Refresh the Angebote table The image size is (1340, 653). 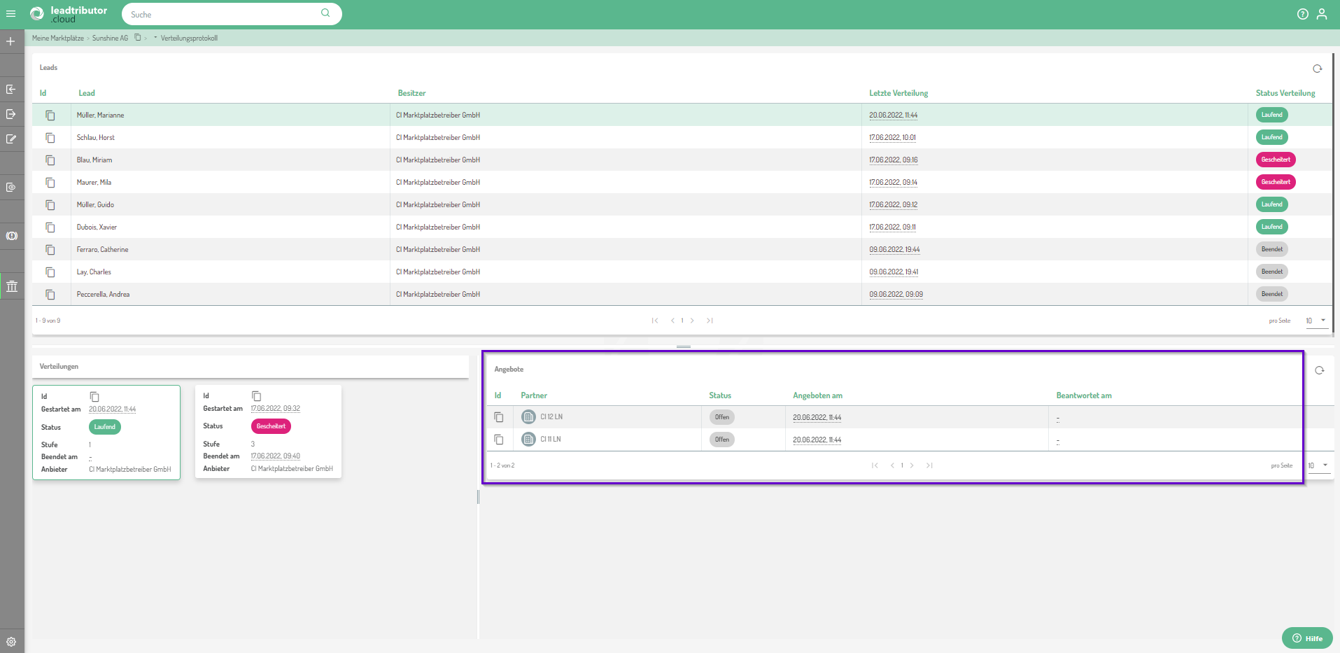tap(1319, 370)
